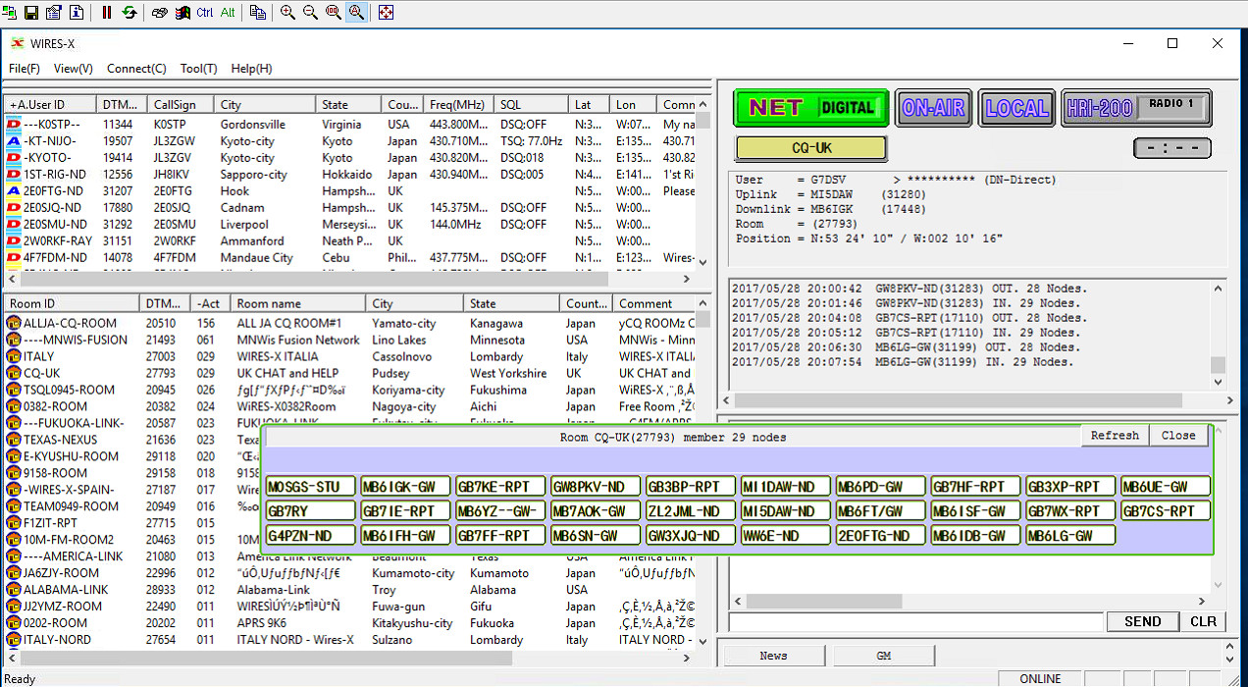Save data using the floppy disk icon
The width and height of the screenshot is (1248, 687).
coord(32,13)
